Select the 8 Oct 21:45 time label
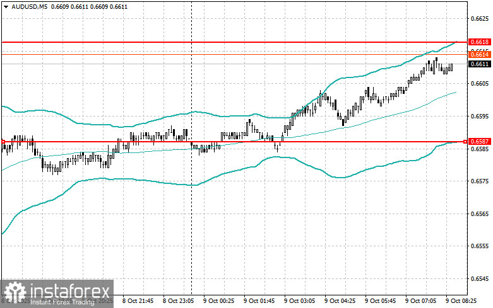 click(x=138, y=301)
